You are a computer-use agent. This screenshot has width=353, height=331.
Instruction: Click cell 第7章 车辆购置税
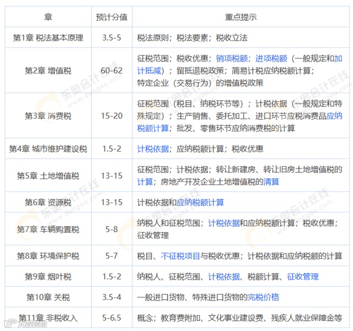coord(48,229)
